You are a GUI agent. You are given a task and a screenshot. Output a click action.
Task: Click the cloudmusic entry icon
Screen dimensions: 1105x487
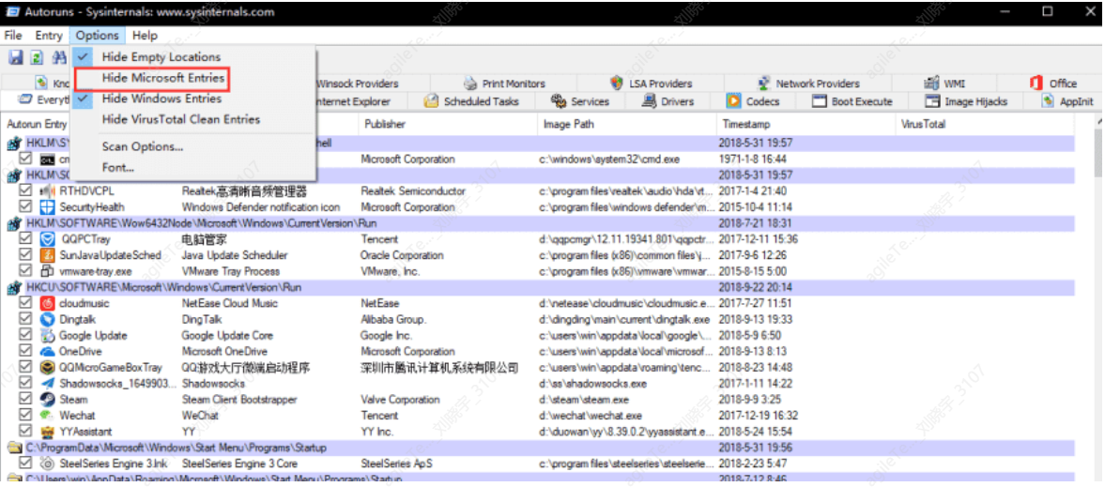(x=47, y=303)
